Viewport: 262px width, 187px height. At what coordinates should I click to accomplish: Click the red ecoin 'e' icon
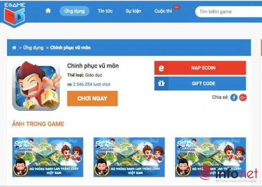tap(161, 68)
